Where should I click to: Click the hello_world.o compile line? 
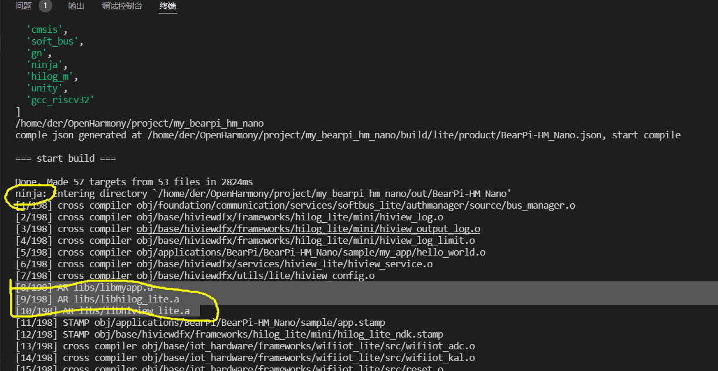pos(250,252)
